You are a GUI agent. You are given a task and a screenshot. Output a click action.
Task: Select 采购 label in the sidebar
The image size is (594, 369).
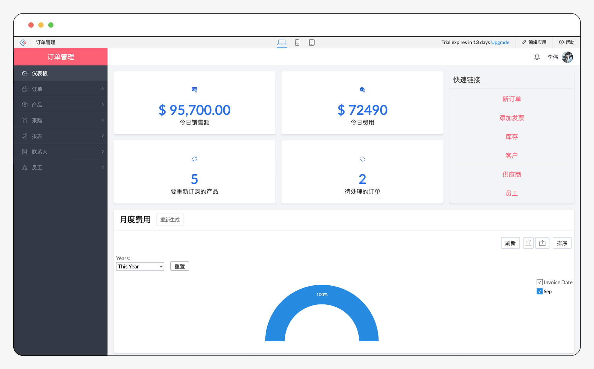(x=37, y=120)
